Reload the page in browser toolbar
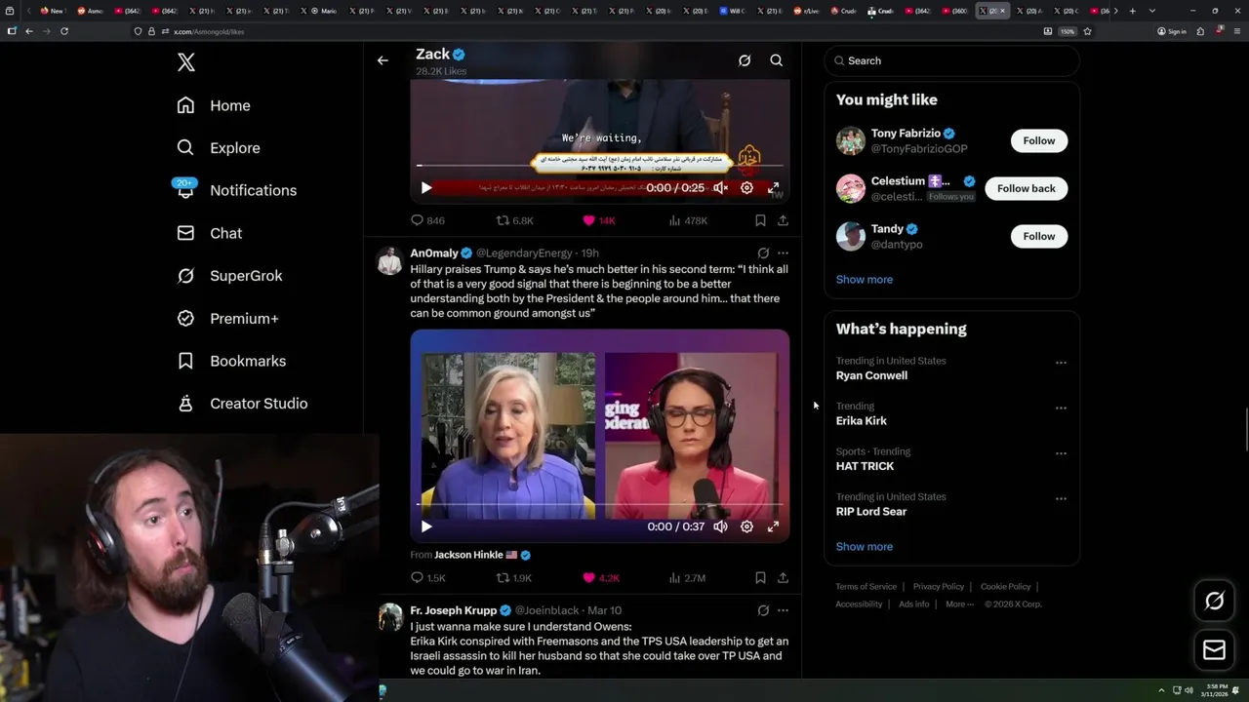1249x702 pixels. [x=64, y=31]
